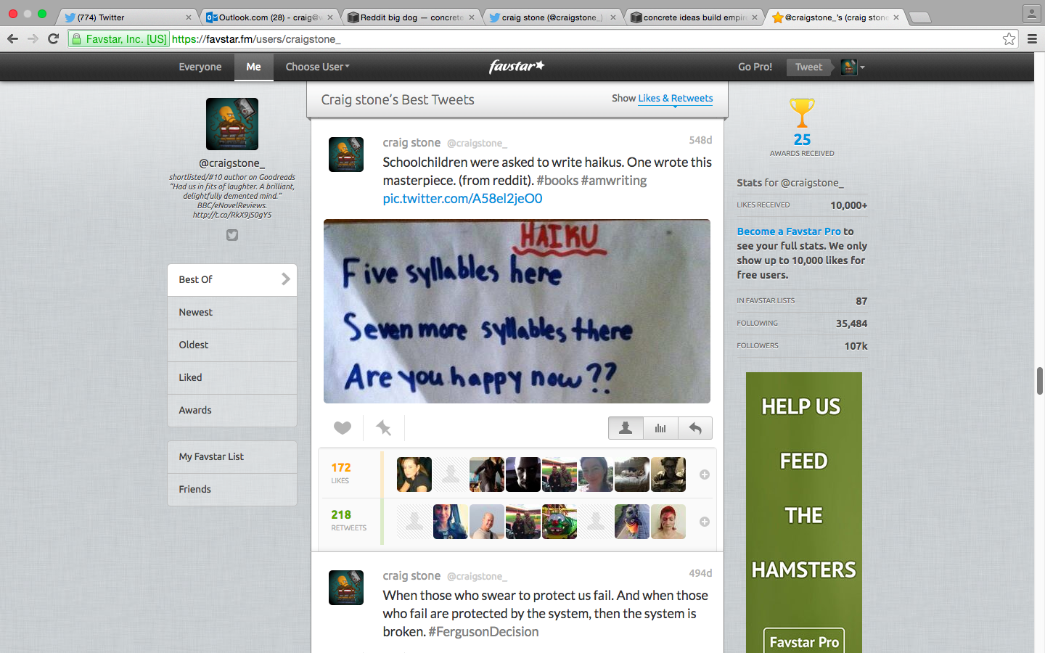The height and width of the screenshot is (653, 1045).
Task: Click the reply arrow icon on the haiku tweet
Action: click(x=695, y=428)
